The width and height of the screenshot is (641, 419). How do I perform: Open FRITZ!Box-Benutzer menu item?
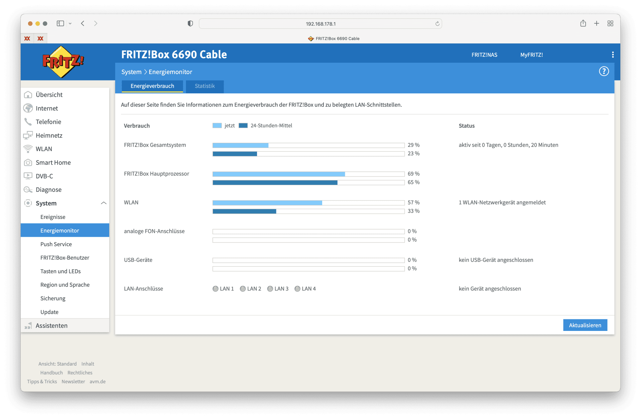65,258
